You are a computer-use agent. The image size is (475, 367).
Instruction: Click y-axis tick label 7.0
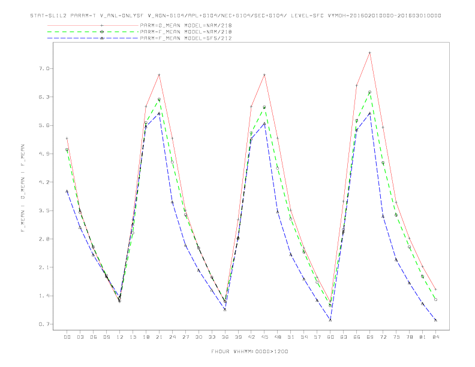click(44, 69)
